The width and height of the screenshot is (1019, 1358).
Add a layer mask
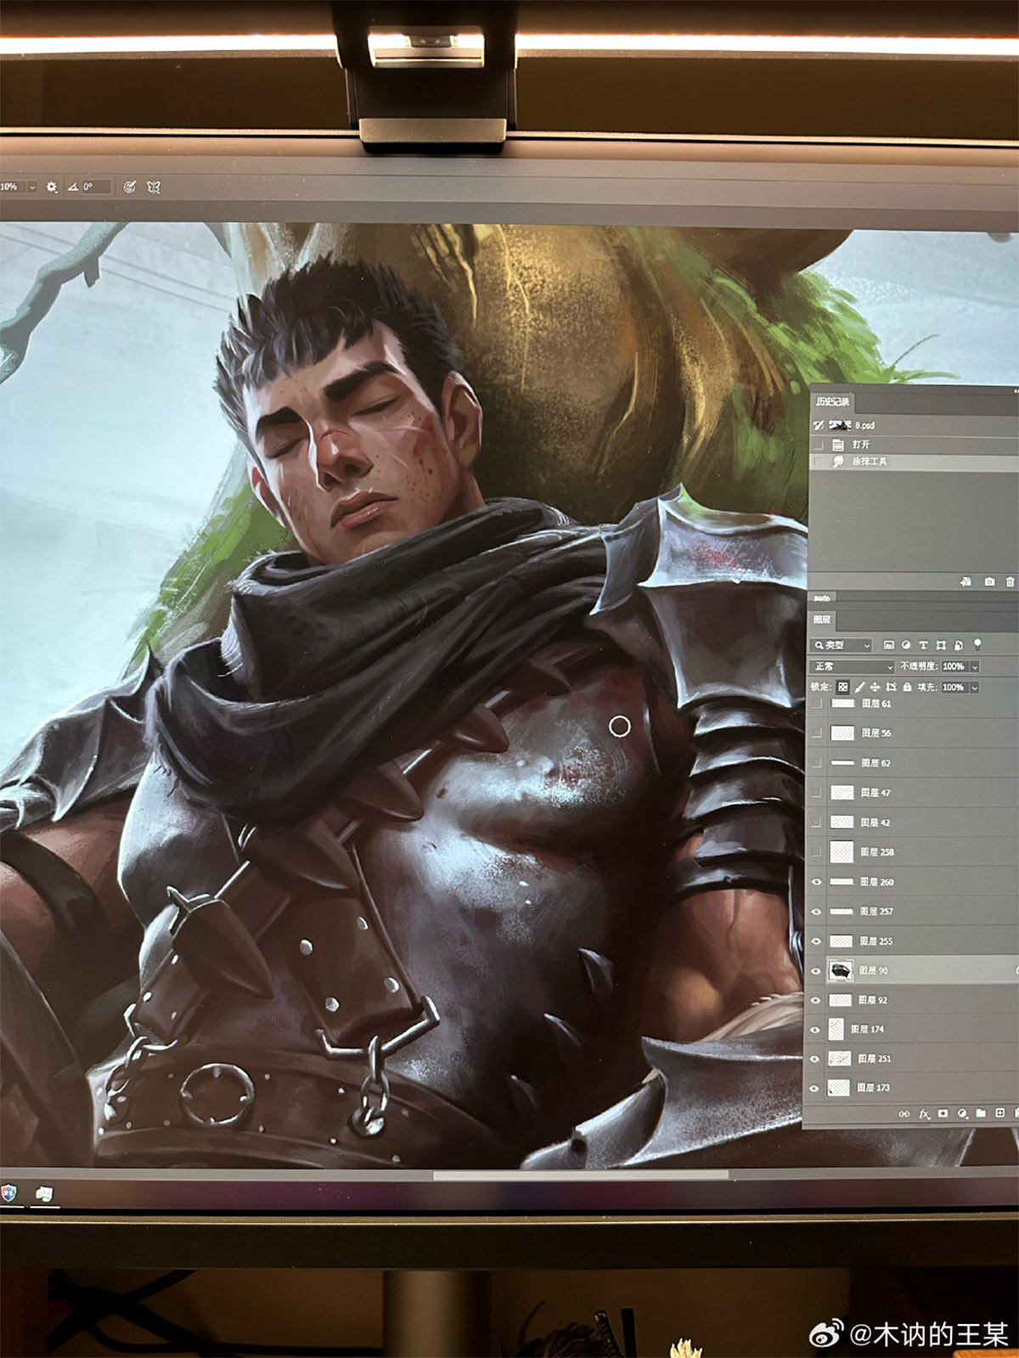pos(943,1113)
